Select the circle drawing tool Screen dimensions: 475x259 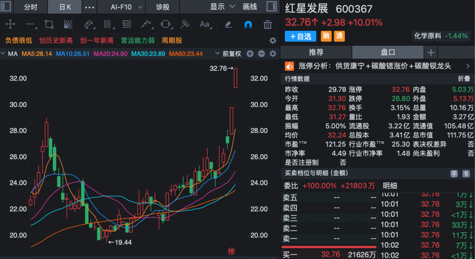click(166, 24)
